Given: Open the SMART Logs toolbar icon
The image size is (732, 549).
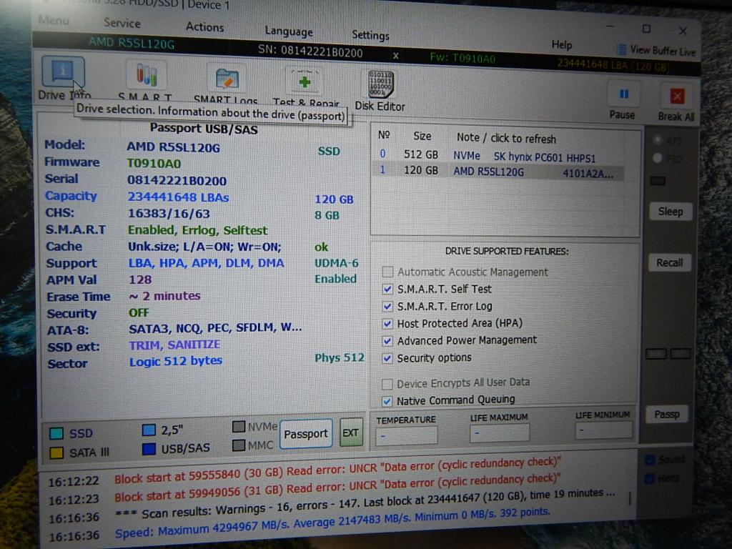Looking at the screenshot, I should (x=227, y=79).
